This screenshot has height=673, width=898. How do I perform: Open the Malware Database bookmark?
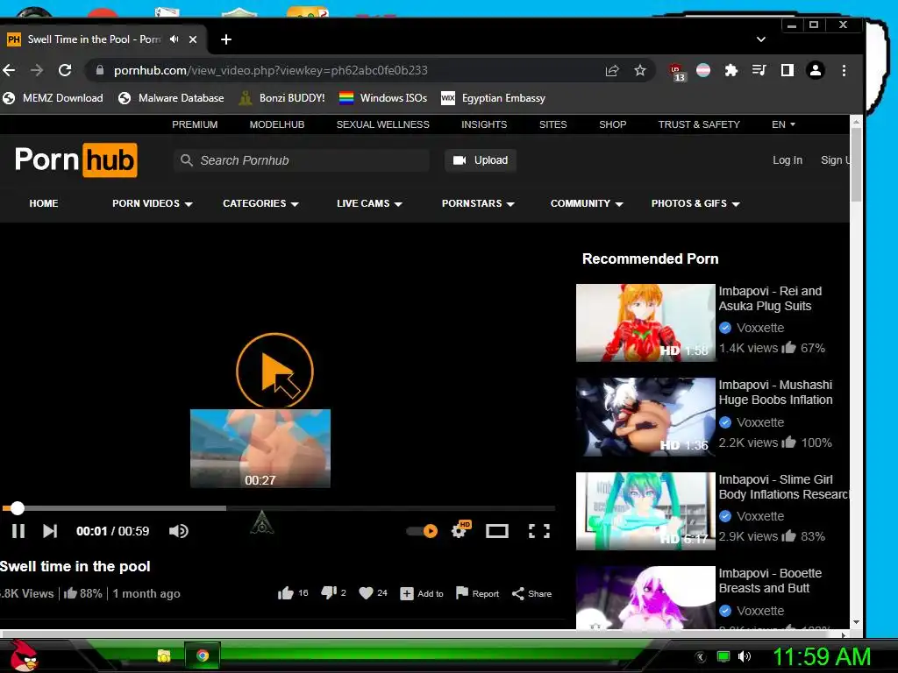tap(171, 98)
